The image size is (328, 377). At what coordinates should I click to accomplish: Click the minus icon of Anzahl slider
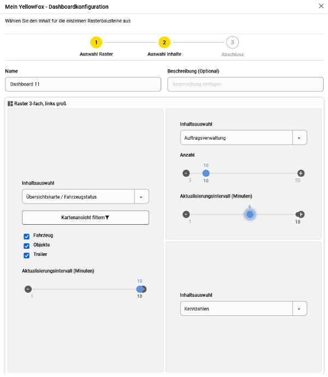pos(186,173)
